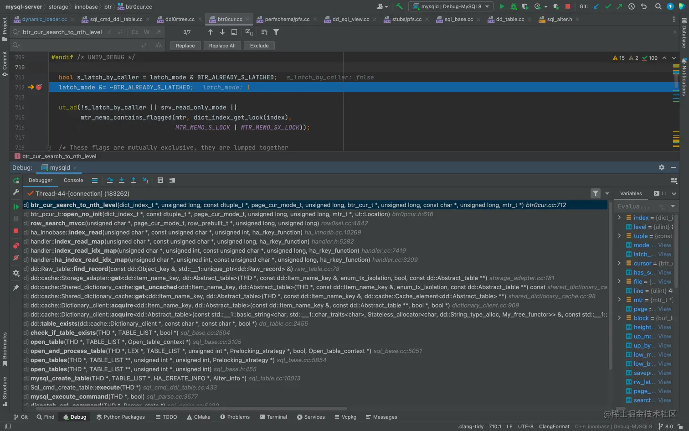Screen dimensions: 689x431
Task: Toggle Match Case Cc in search bar
Action: (135, 32)
